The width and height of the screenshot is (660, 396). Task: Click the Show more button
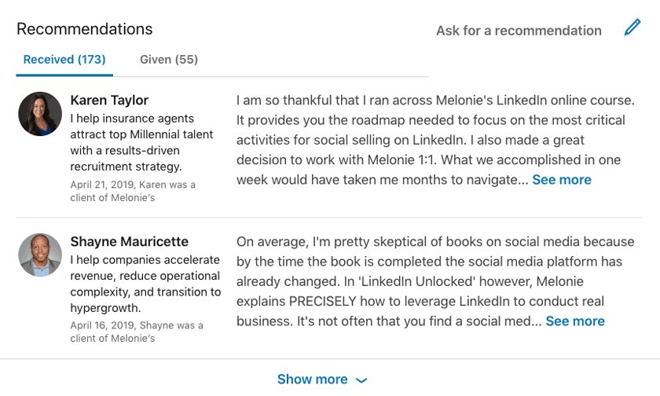pos(313,379)
